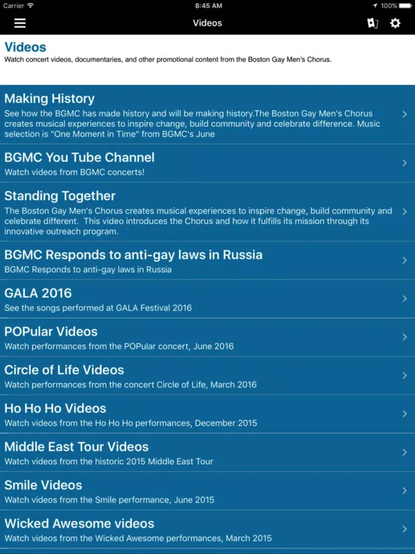
Task: Select Smile Videos heading
Action: (x=43, y=485)
